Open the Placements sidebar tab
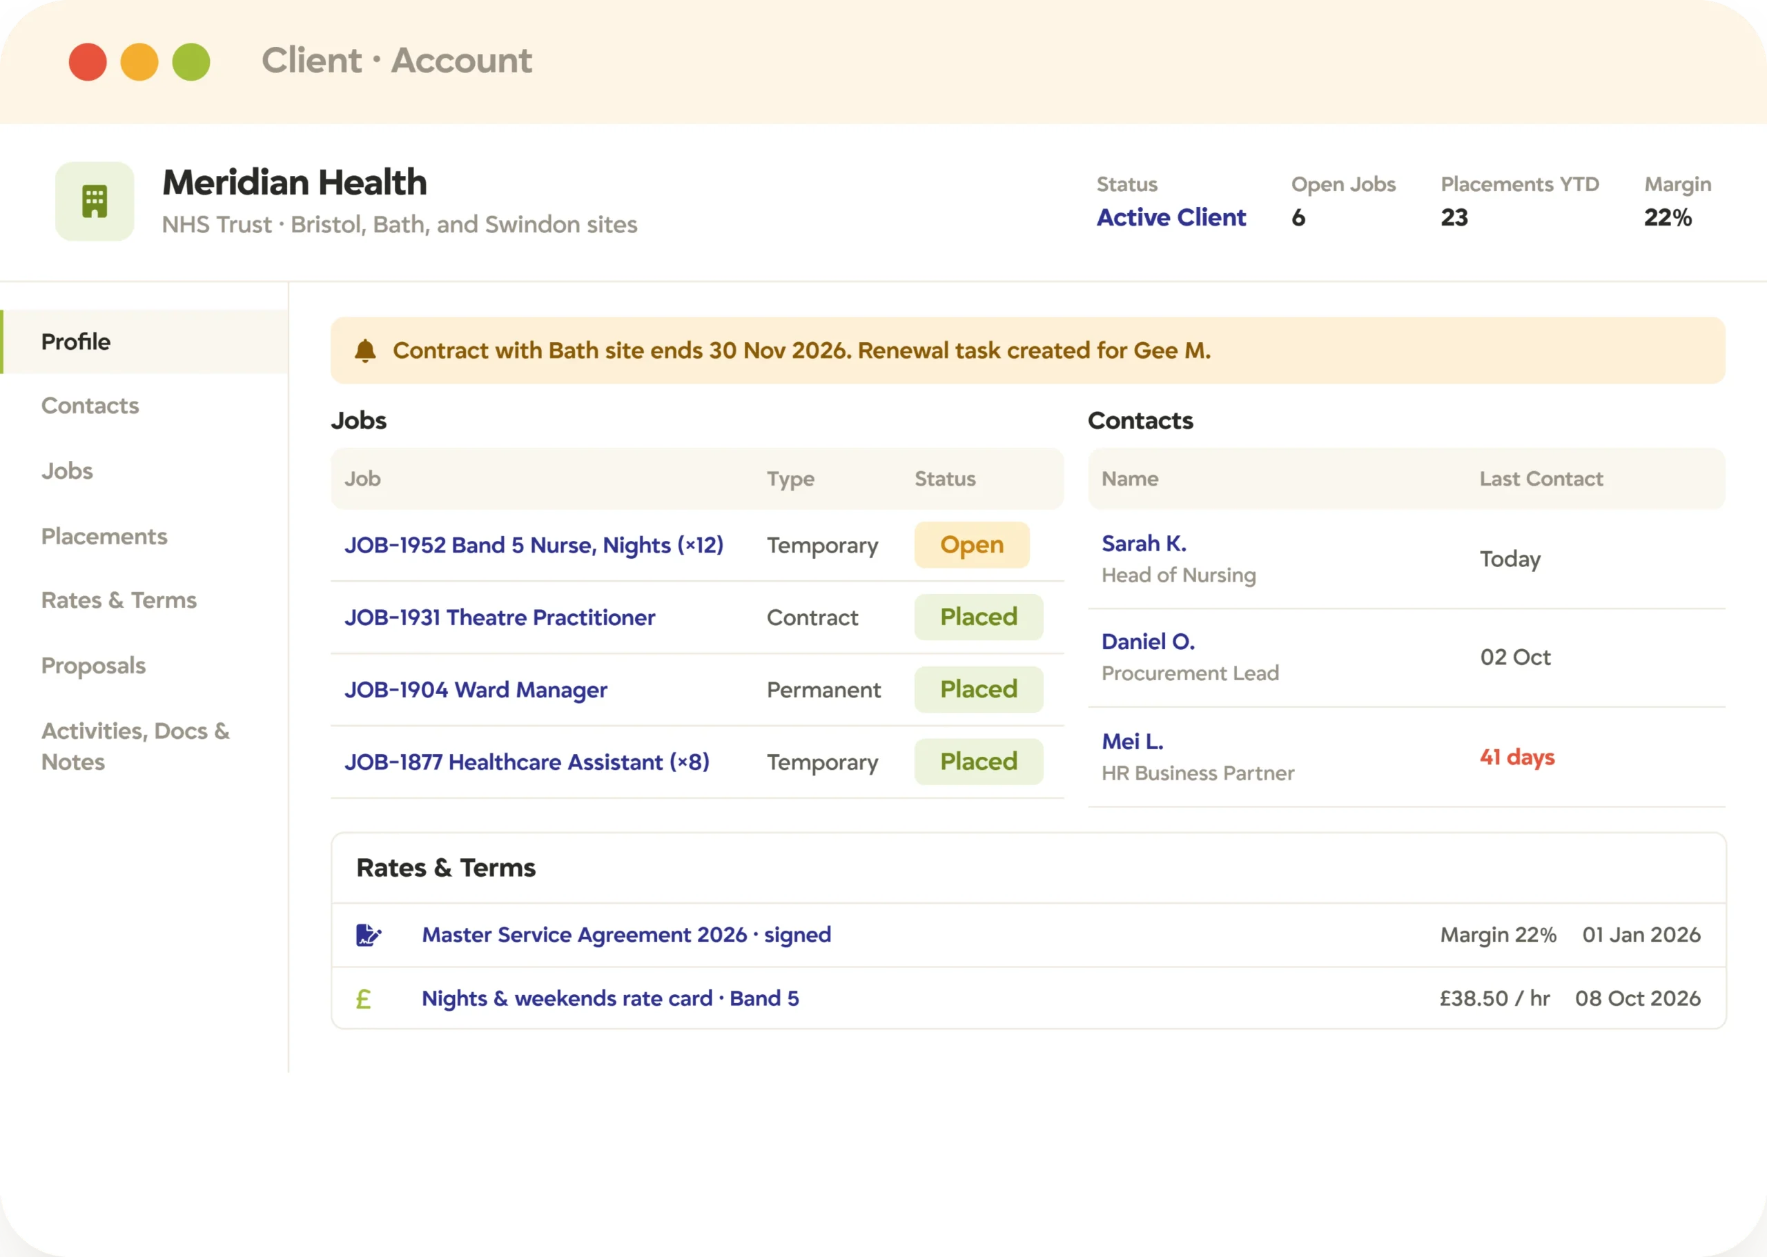 104,536
